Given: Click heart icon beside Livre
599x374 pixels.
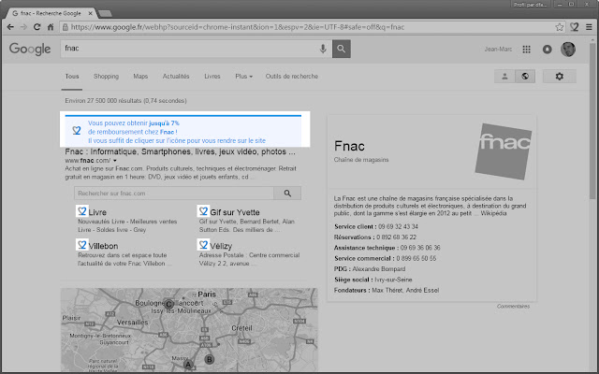Looking at the screenshot, I should click(82, 211).
